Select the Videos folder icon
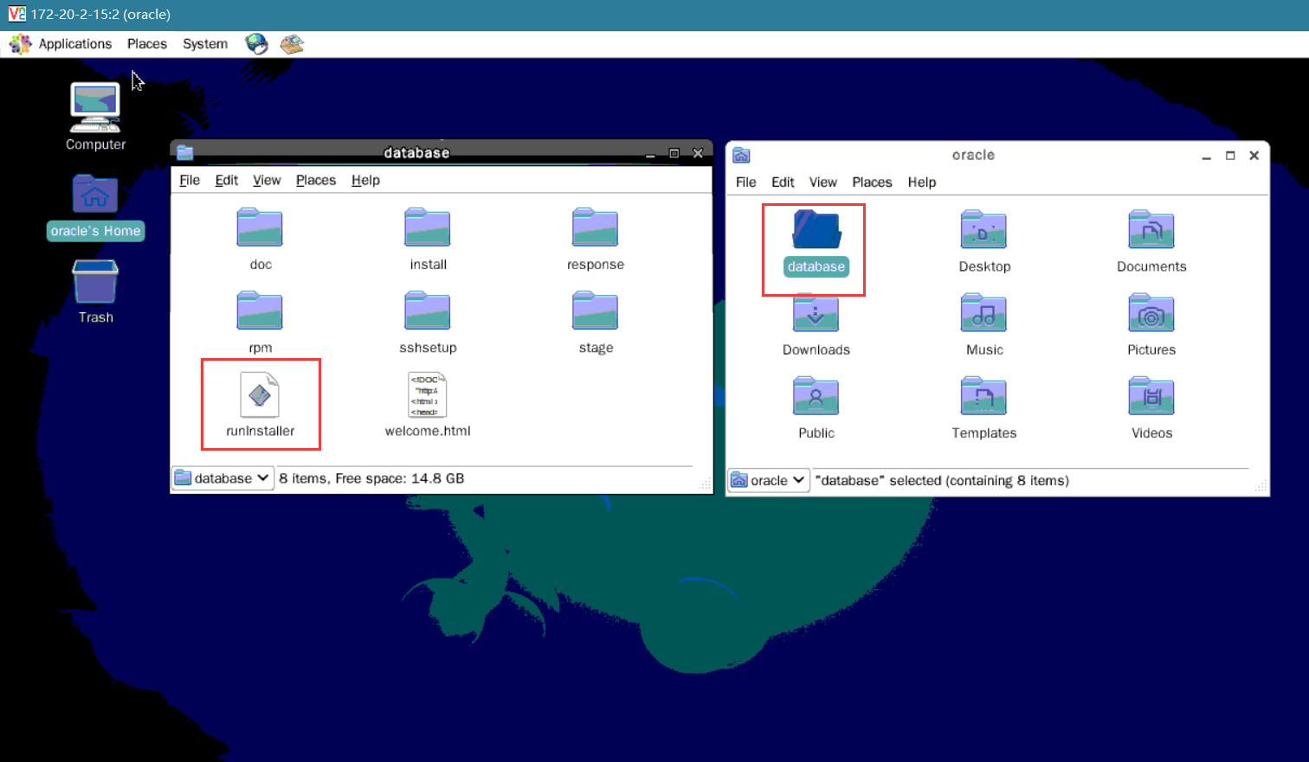 click(1151, 395)
